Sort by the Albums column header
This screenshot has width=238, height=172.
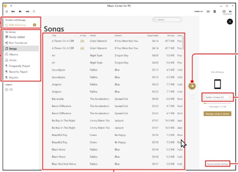(x=118, y=36)
